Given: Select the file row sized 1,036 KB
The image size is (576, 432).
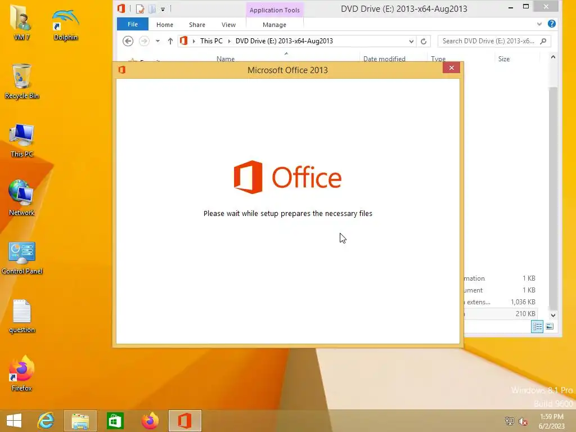Looking at the screenshot, I should tap(501, 302).
